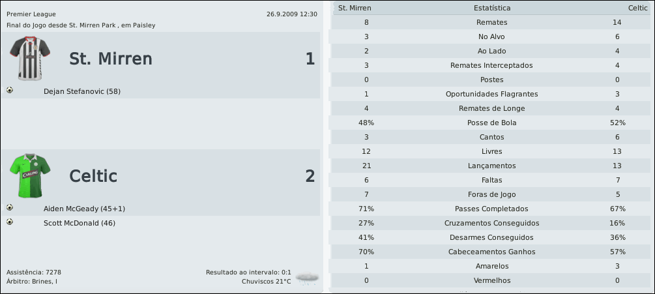Open scorer Dejan Stefanovic's profile

81,91
